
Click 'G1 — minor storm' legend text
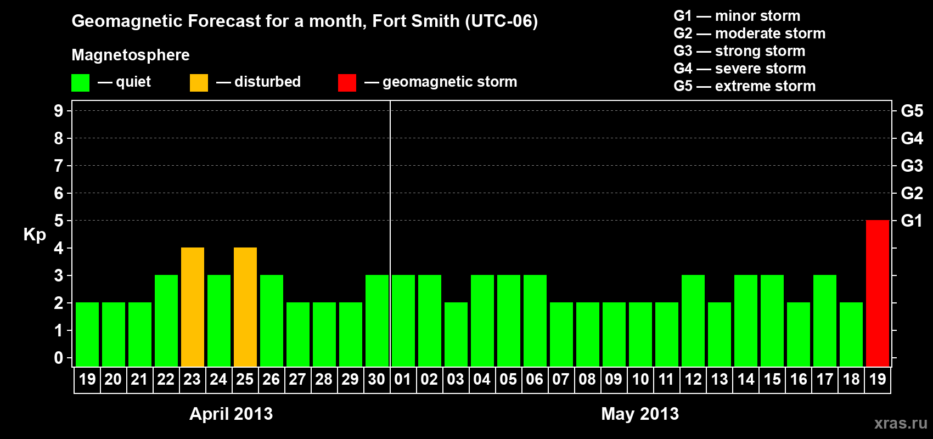pos(737,16)
